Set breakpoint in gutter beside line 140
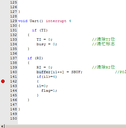Screen dimensions: 126x128 (x=3, y=72)
